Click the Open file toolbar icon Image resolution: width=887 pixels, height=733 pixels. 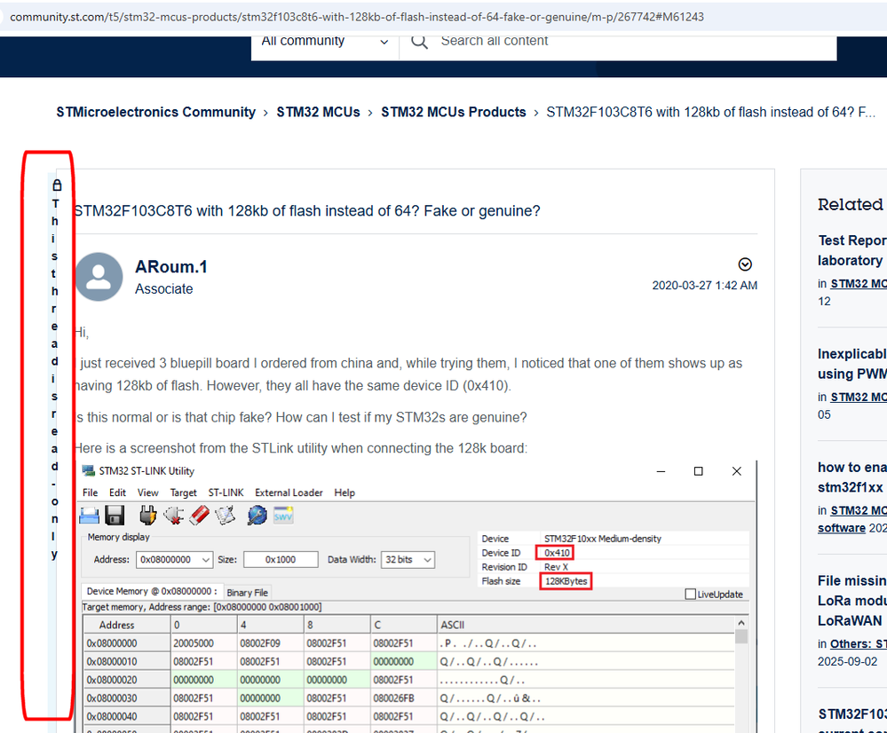pyautogui.click(x=90, y=516)
